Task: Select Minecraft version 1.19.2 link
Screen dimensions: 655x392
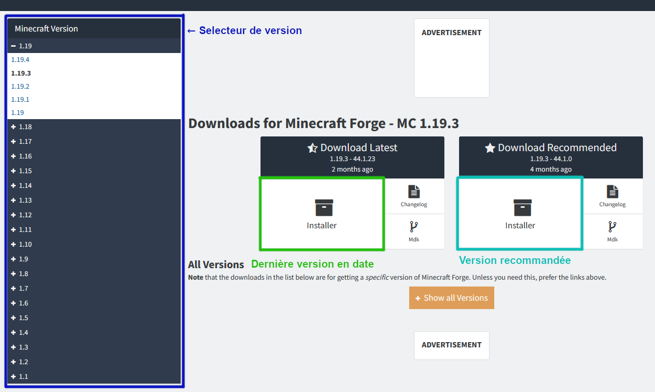Action: point(20,86)
